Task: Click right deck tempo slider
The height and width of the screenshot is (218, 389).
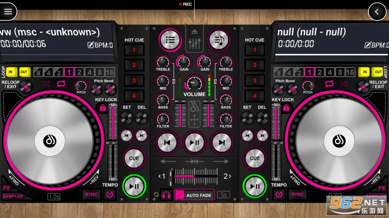Action: pyautogui.click(x=276, y=143)
